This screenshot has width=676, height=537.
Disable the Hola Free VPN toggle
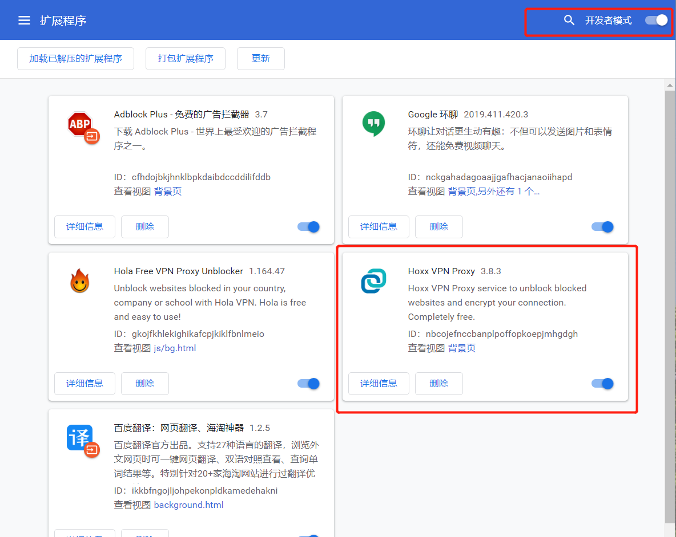[309, 384]
